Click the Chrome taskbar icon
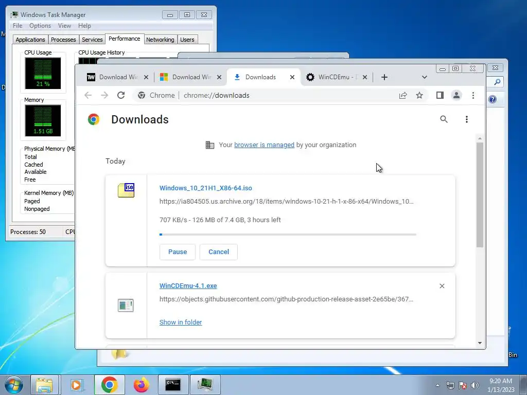The width and height of the screenshot is (527, 395). pos(109,385)
